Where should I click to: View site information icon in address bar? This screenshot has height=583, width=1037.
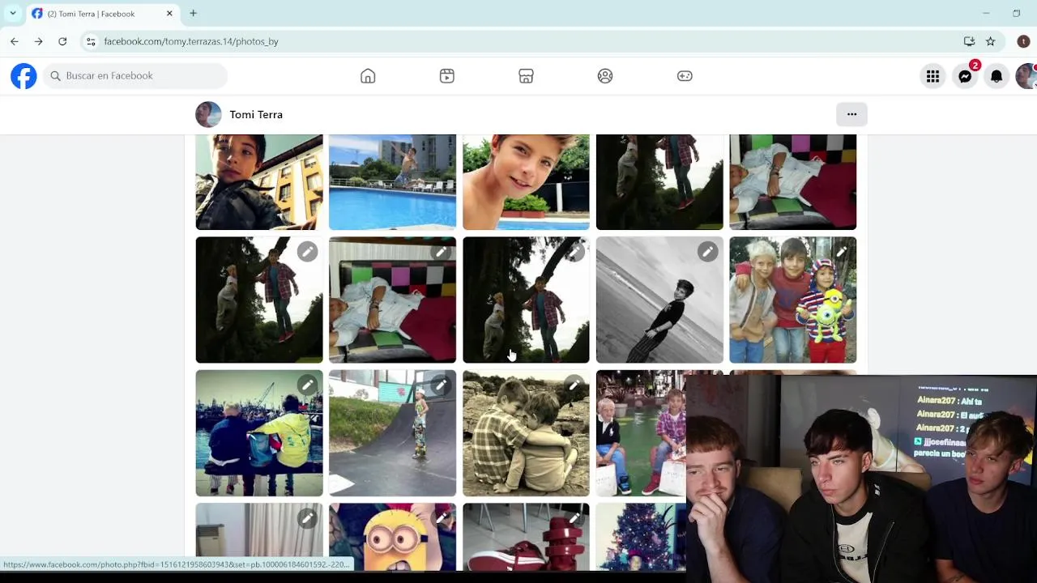91,41
